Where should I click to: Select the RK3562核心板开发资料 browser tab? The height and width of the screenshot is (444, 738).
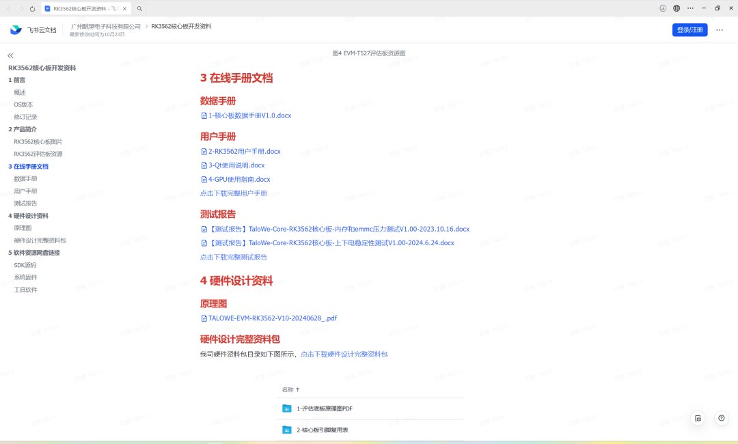click(x=82, y=8)
